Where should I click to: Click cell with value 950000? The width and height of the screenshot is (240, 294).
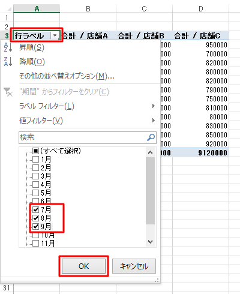click(x=201, y=45)
